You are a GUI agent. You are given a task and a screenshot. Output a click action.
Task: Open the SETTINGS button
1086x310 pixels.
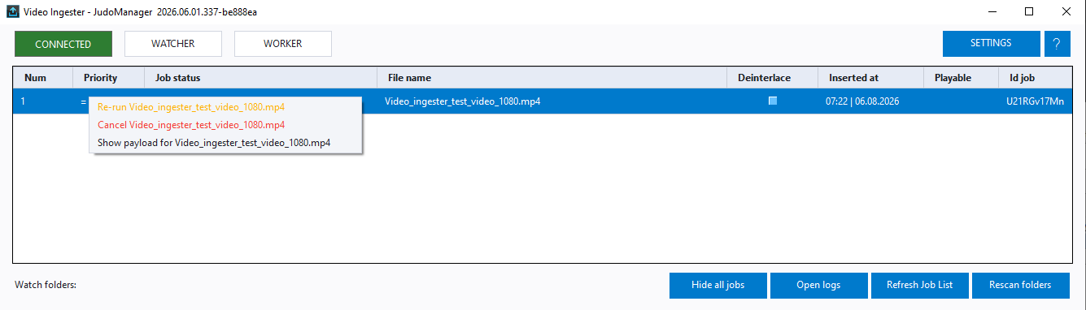(x=991, y=44)
